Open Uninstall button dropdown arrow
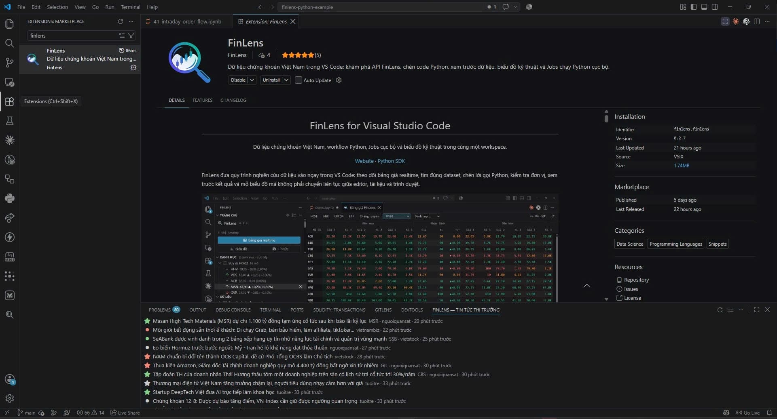The width and height of the screenshot is (777, 419). 286,80
